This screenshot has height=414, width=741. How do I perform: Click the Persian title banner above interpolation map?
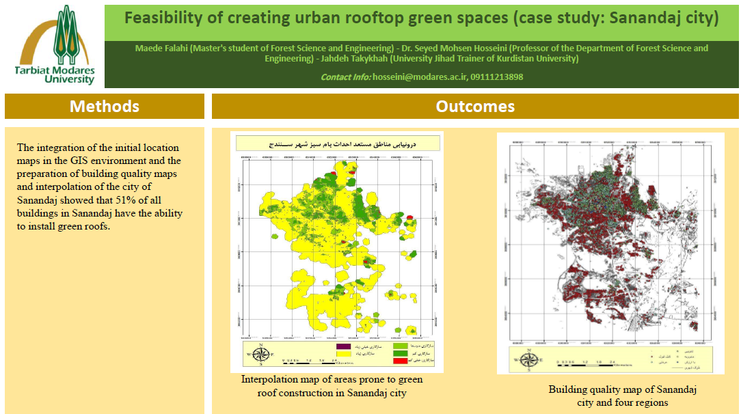click(x=336, y=143)
